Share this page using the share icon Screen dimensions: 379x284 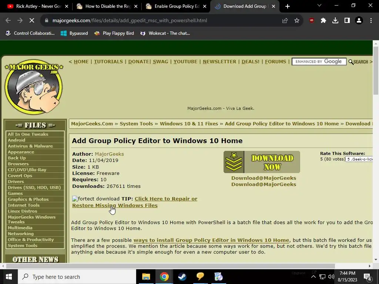285,21
